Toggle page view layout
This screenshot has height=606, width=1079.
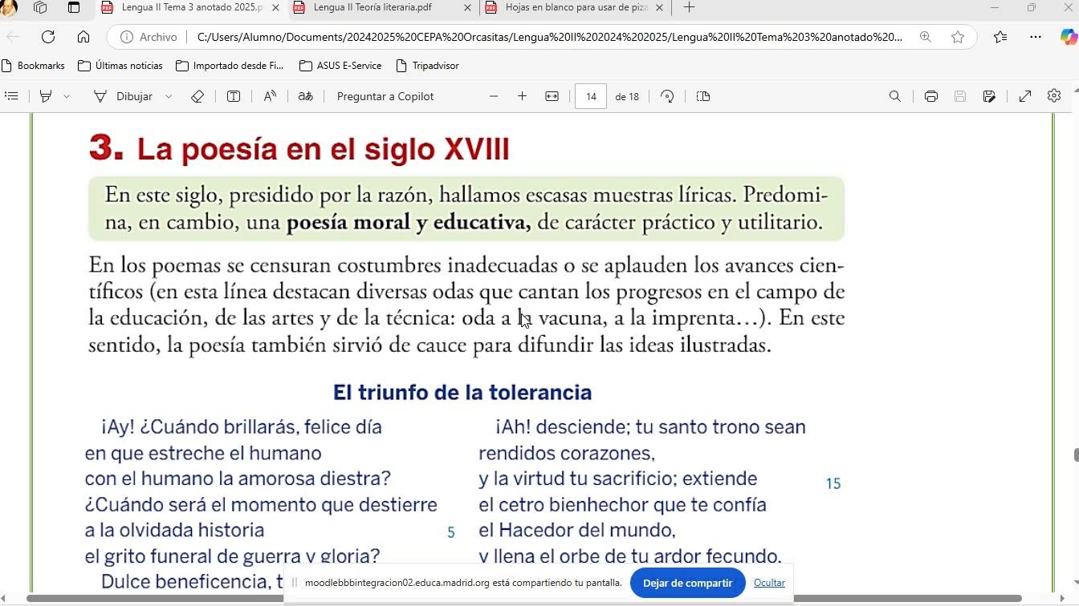tap(703, 96)
